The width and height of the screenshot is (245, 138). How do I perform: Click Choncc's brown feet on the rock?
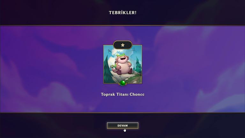coord(124,72)
